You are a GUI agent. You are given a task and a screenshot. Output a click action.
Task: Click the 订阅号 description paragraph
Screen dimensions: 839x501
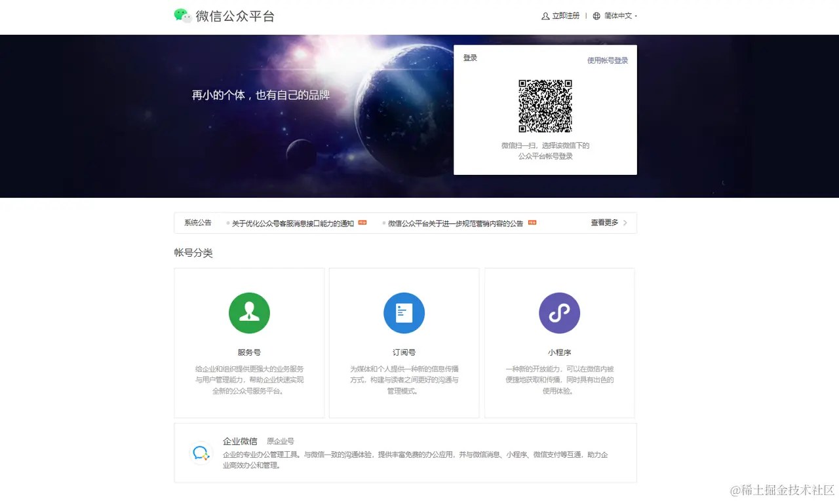coord(404,380)
